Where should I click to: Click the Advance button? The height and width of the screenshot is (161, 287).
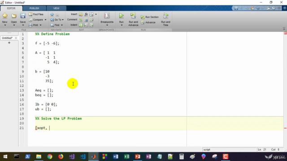coord(148,22)
